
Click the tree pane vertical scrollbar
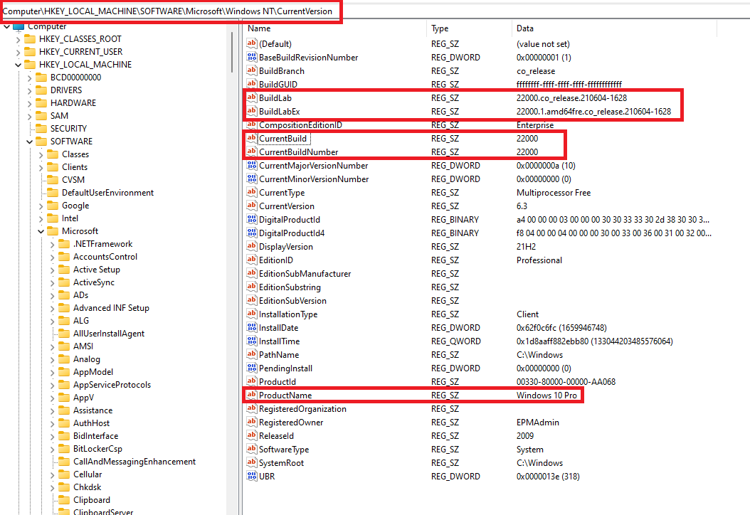point(232,53)
